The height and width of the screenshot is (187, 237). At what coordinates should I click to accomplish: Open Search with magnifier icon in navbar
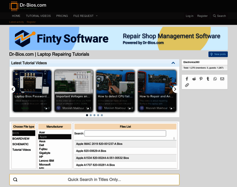click(x=219, y=16)
